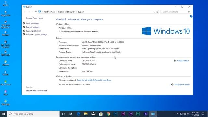Select Epic Games Launcher desktop icon
This screenshot has width=208, height=117.
6,44
